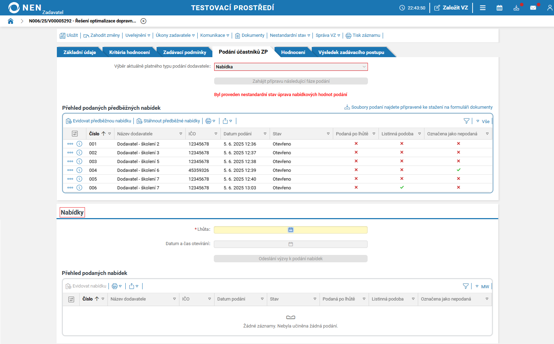This screenshot has height=344, width=554.
Task: Close the N006/25/V00005292 breadcrumb tab
Action: (x=143, y=21)
